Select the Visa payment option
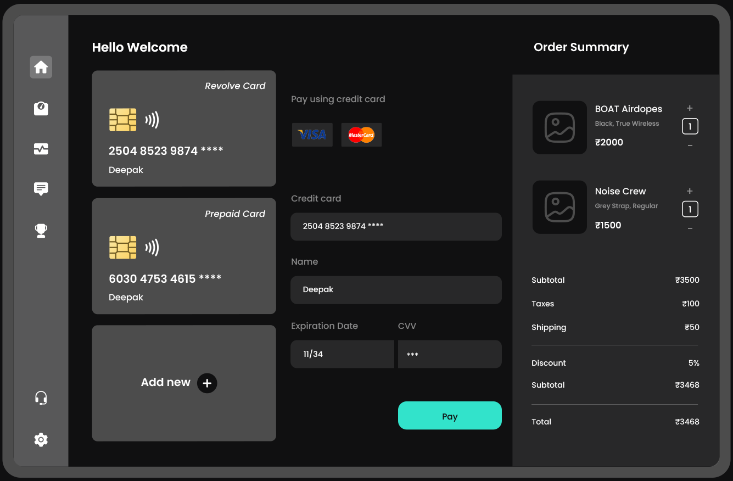Screen dimensions: 733x481 [x=312, y=135]
